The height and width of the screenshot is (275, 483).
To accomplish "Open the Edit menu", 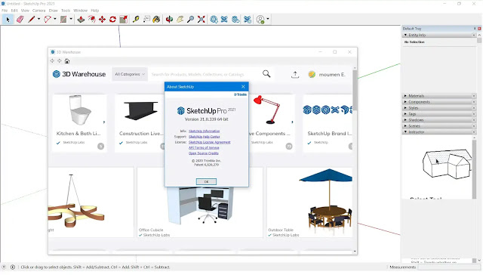I will [x=14, y=11].
